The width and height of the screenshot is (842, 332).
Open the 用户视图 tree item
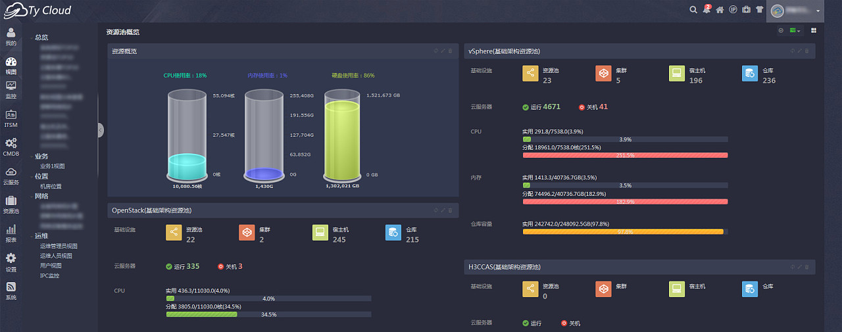51,266
